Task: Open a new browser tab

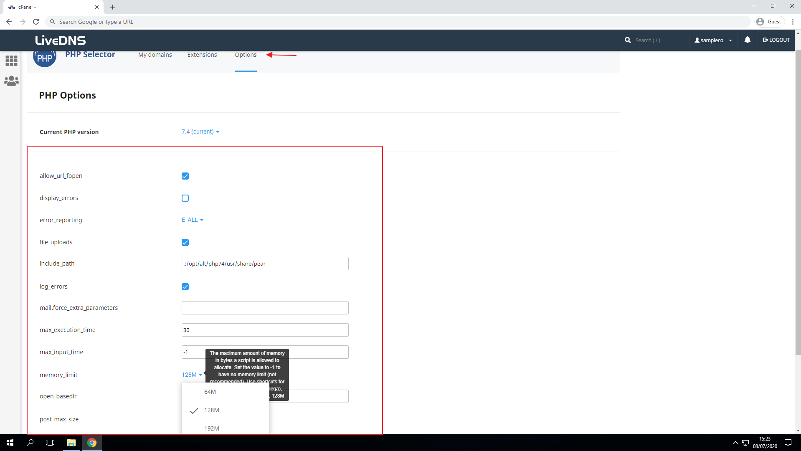Action: (113, 7)
